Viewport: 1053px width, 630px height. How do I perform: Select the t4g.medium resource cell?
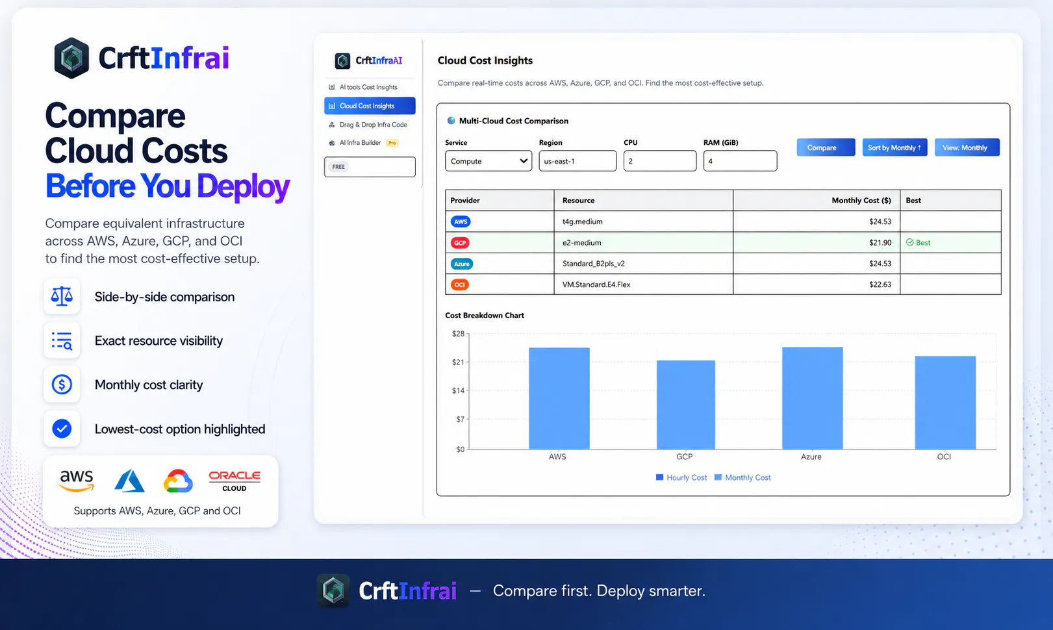coord(644,221)
